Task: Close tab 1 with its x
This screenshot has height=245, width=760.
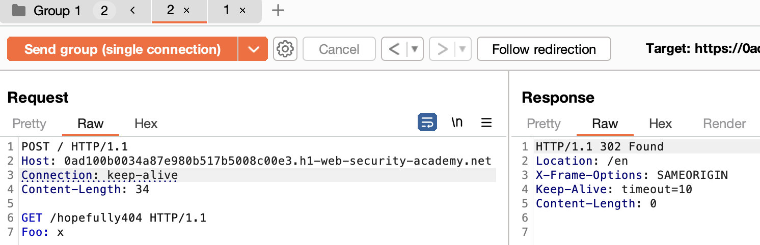Action: click(242, 11)
